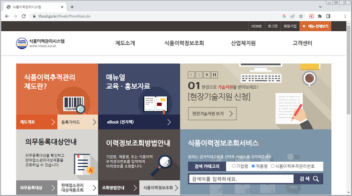Open the 식품이력정보조회 menu
Image resolution: width=352 pixels, height=196 pixels.
184,43
